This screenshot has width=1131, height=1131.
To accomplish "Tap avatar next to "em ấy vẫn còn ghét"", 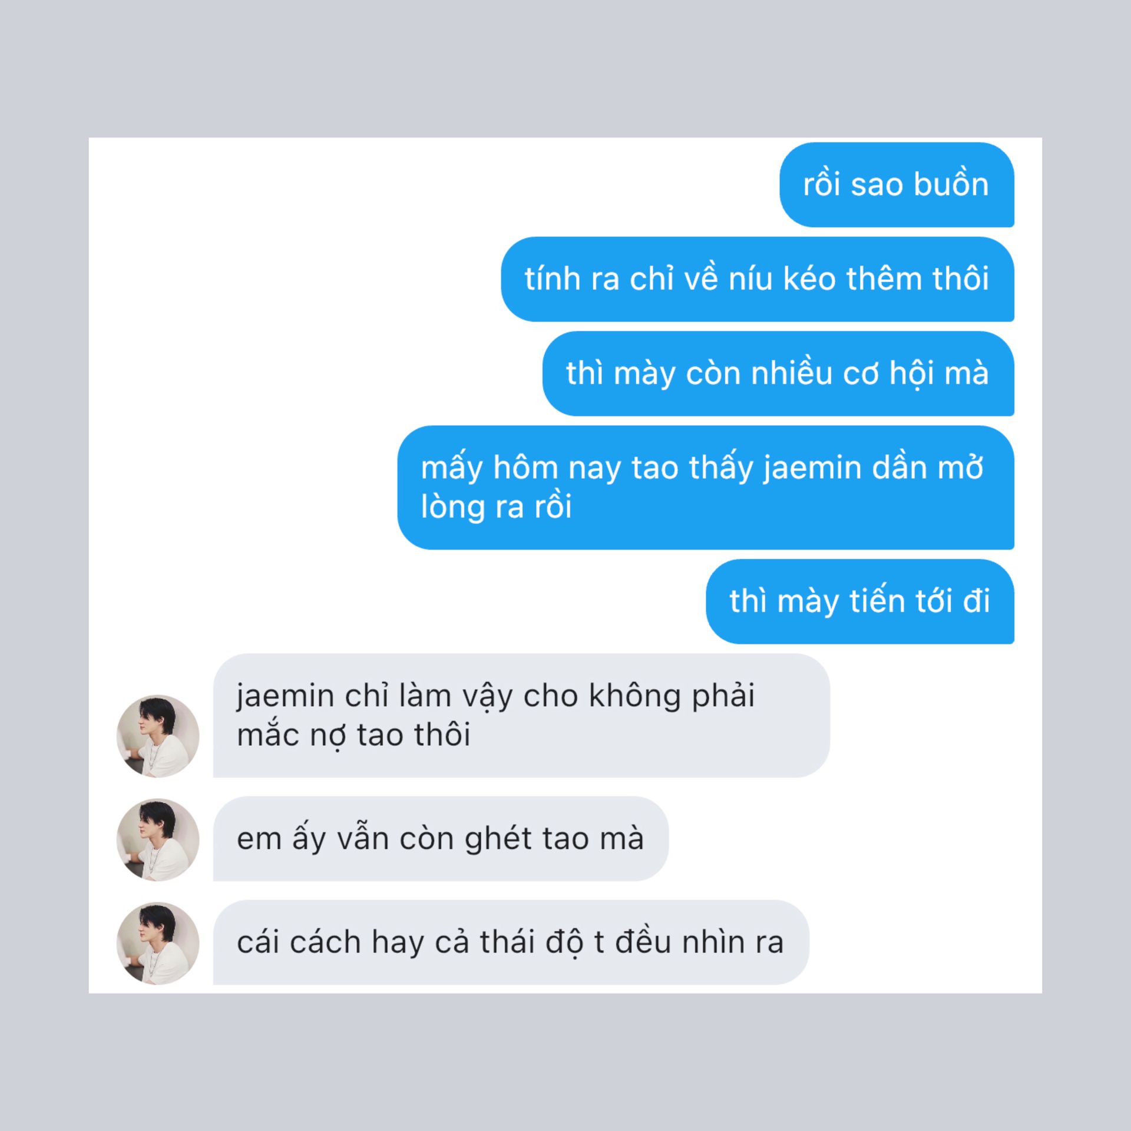I will click(x=158, y=840).
